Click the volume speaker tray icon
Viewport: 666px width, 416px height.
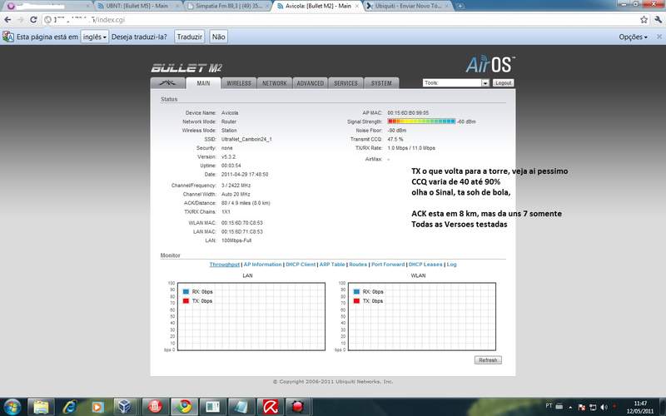[604, 408]
